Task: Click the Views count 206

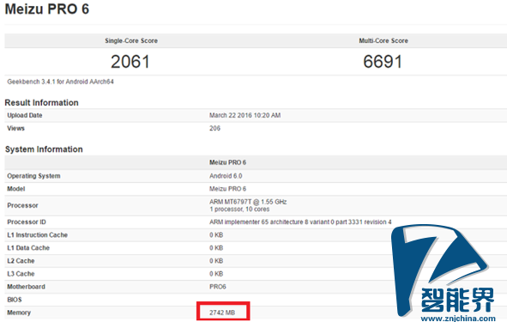Action: pyautogui.click(x=214, y=128)
